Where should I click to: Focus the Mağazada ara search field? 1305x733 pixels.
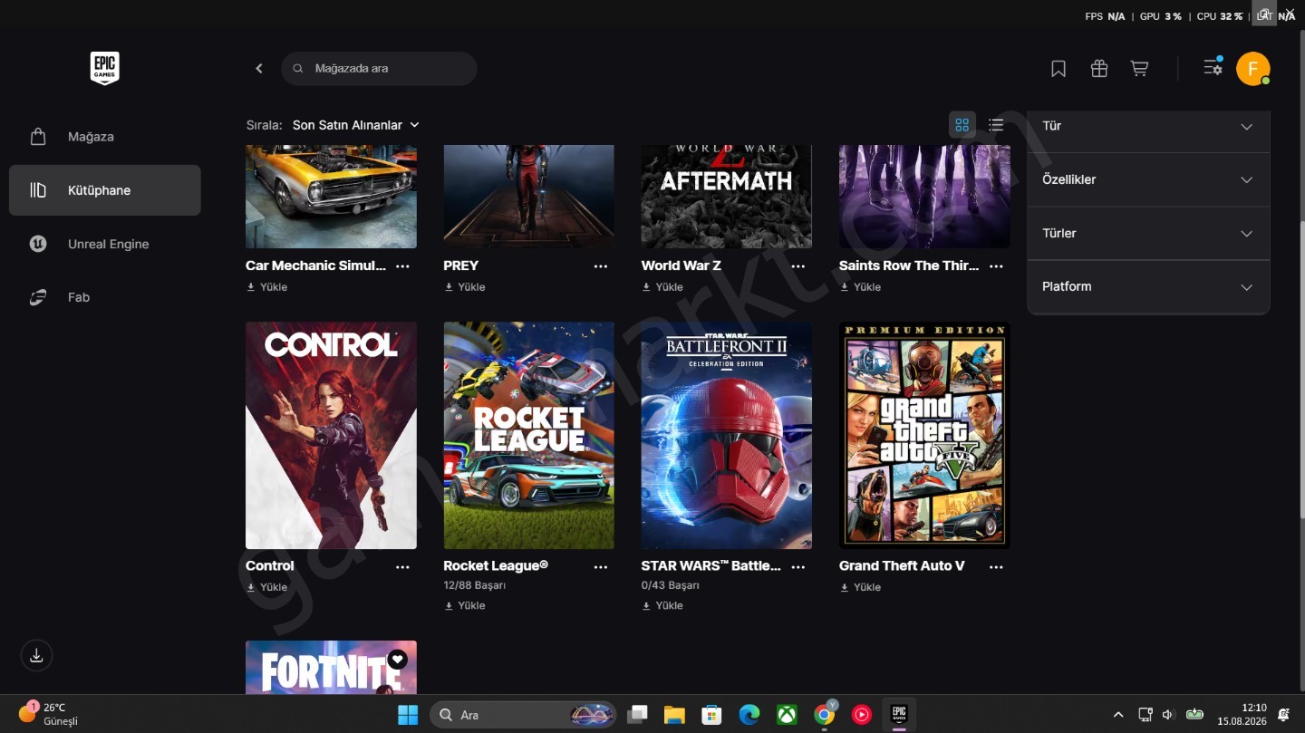point(379,69)
